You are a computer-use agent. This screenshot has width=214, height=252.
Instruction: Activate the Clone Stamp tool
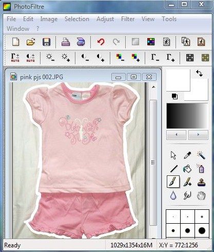pyautogui.click(x=201, y=182)
